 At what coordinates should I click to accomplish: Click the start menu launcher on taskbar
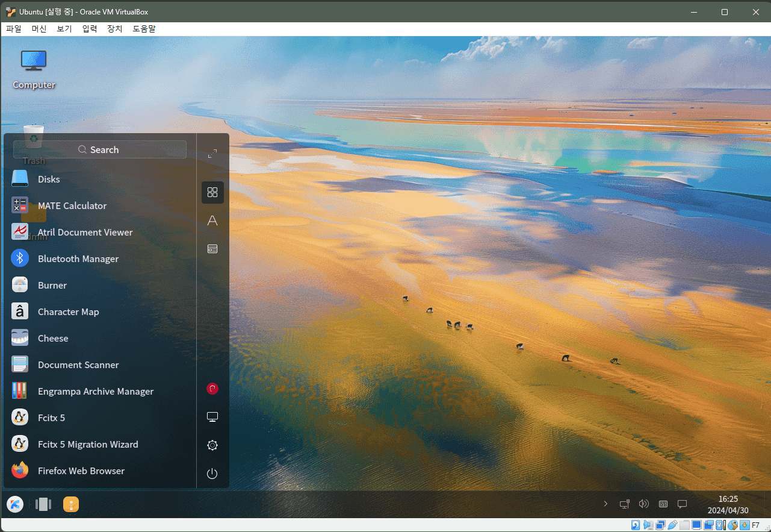tap(15, 504)
